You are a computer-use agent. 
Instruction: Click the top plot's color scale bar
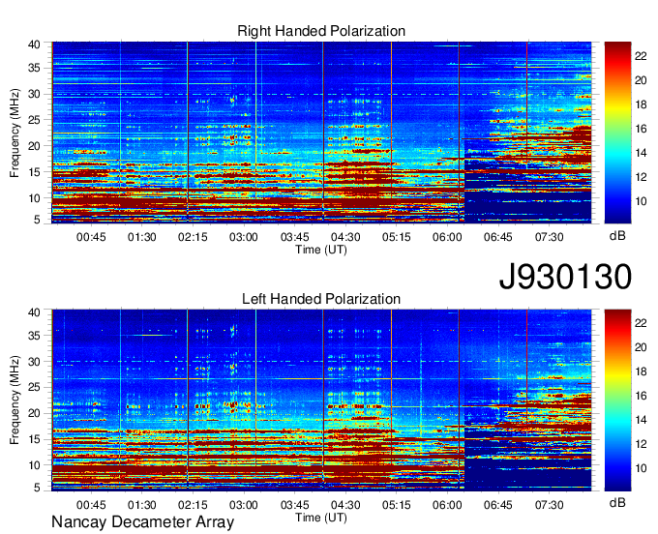(617, 133)
